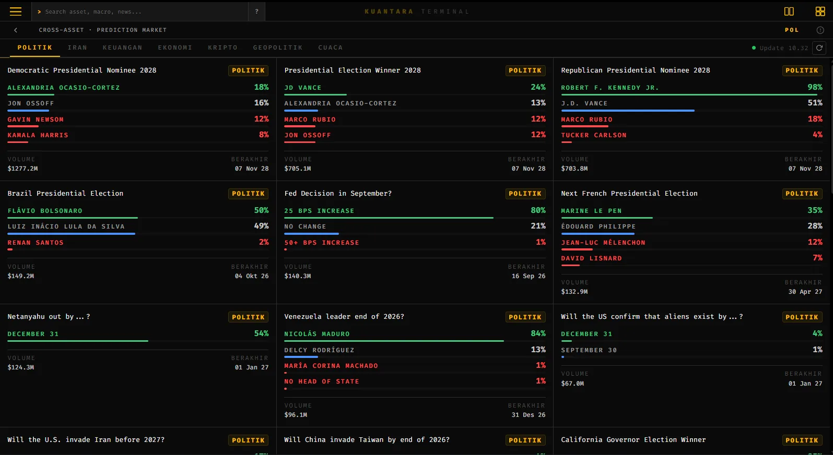Switch to the IRAN tab

(x=77, y=47)
